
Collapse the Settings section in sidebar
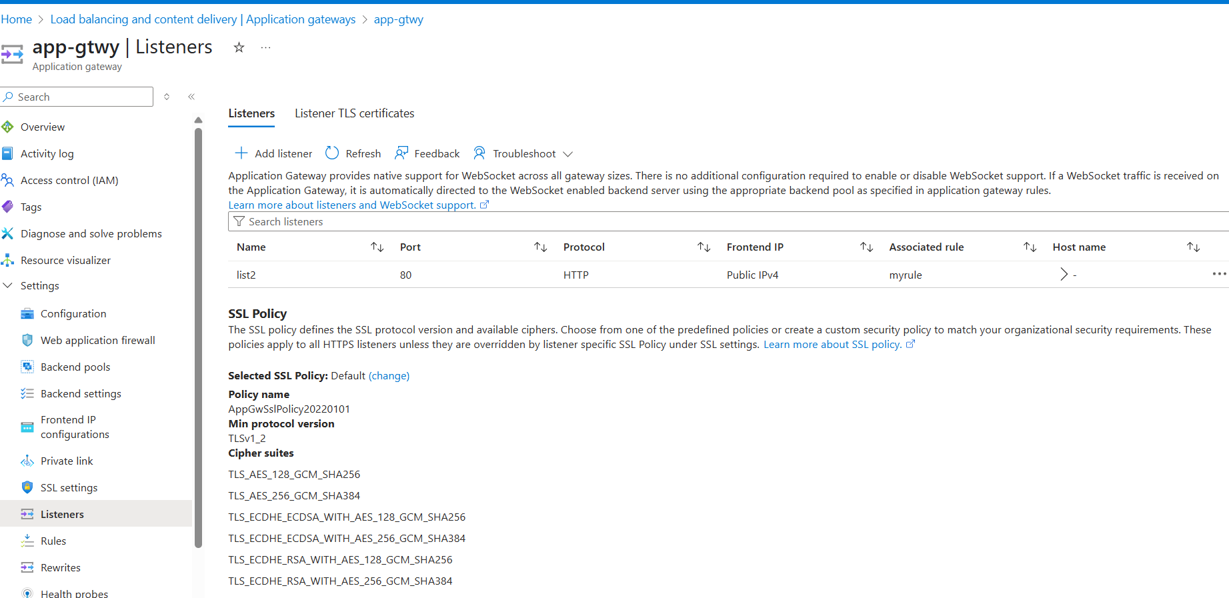coord(8,285)
